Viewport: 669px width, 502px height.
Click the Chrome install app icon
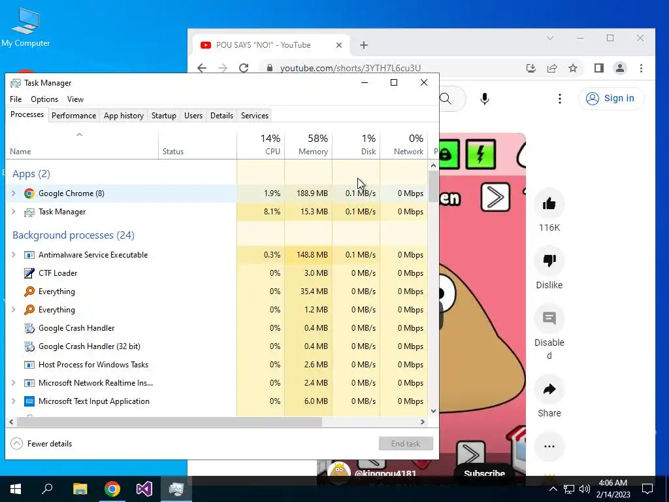[530, 68]
